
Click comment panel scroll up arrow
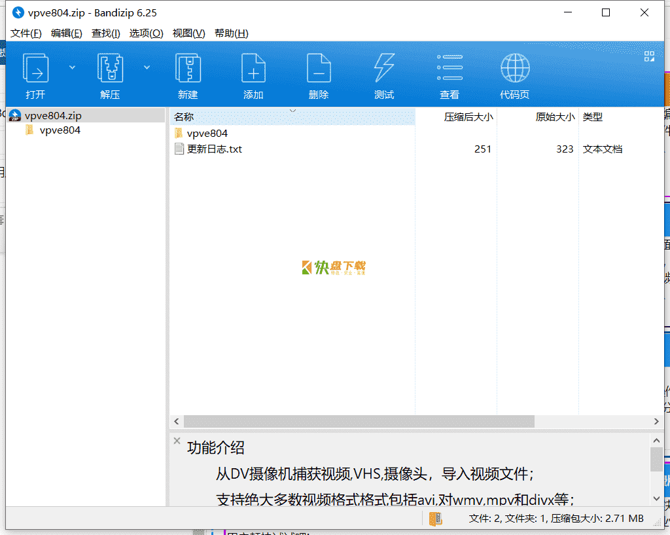pyautogui.click(x=656, y=440)
